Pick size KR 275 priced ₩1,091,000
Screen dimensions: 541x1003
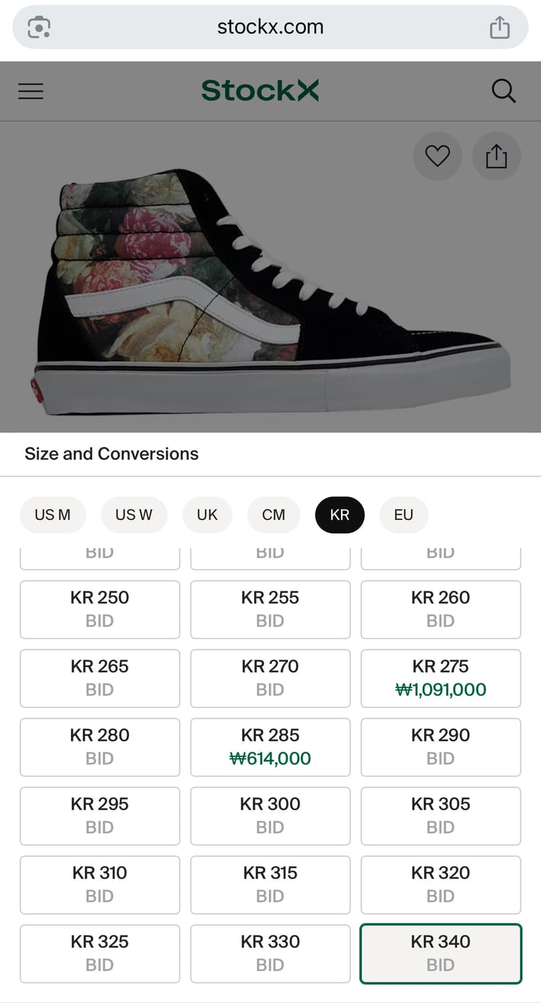[x=441, y=678]
